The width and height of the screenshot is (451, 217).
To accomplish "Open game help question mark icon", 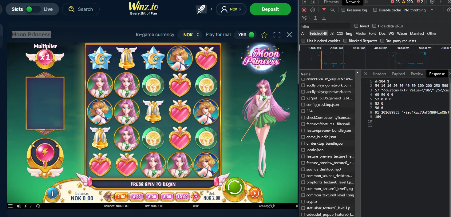I will point(31,206).
